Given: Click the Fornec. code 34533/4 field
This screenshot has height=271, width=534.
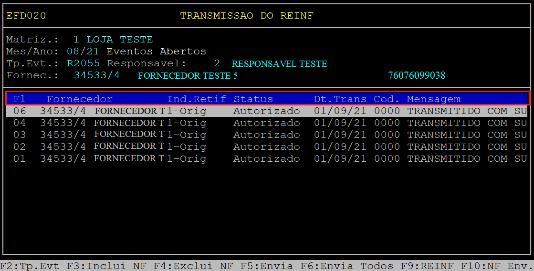Looking at the screenshot, I should (x=97, y=75).
